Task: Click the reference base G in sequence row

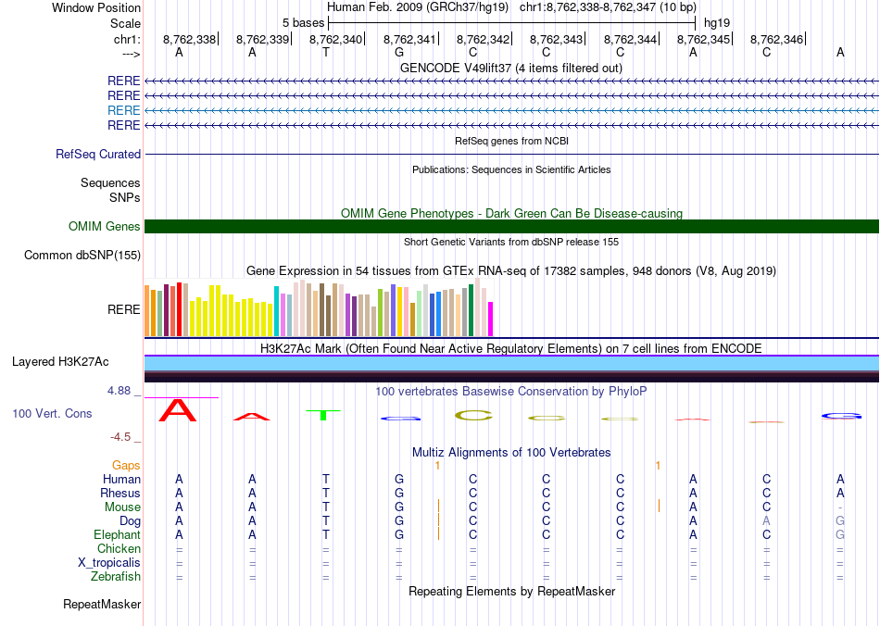Action: point(399,52)
